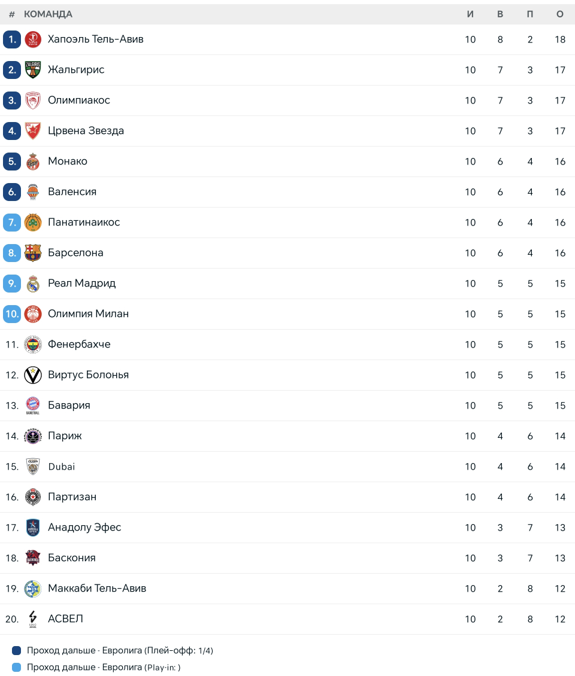Select the ASVEL lightning bolt logo
This screenshot has height=676, width=575.
point(33,619)
